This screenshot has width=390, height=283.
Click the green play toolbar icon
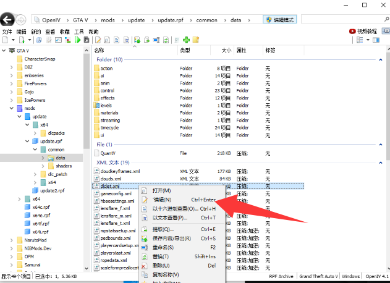tap(78, 40)
